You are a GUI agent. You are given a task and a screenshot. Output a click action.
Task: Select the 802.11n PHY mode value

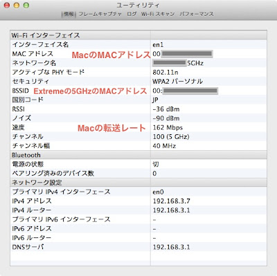(166, 72)
